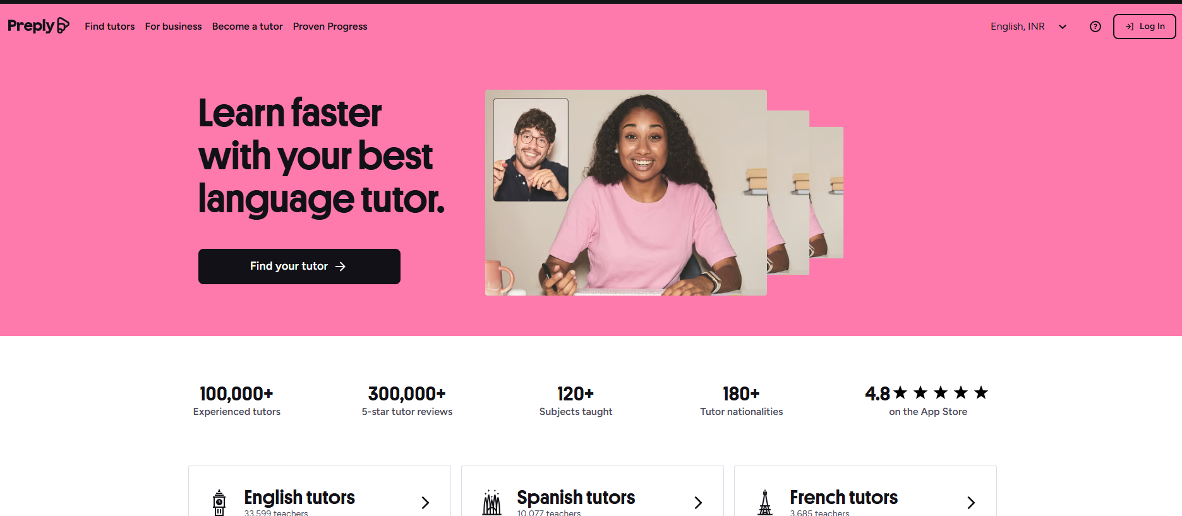Open the Spanish tutors heading link

point(576,498)
